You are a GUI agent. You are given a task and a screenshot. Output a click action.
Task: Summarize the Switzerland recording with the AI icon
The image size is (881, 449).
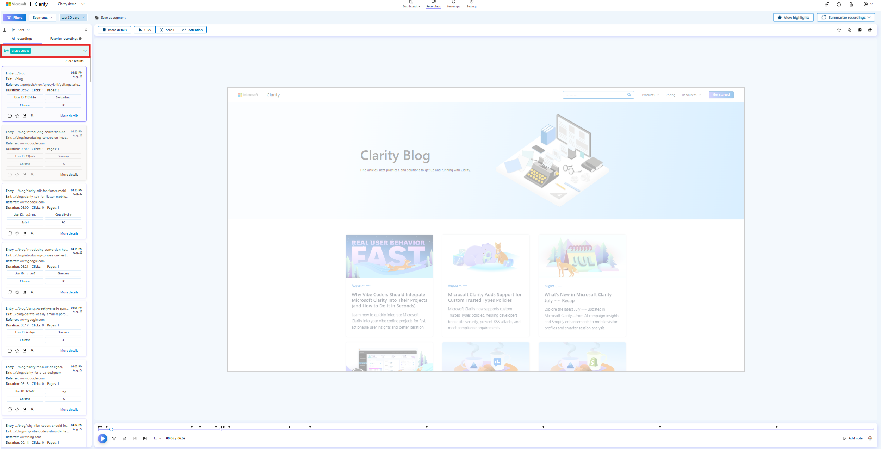point(10,116)
